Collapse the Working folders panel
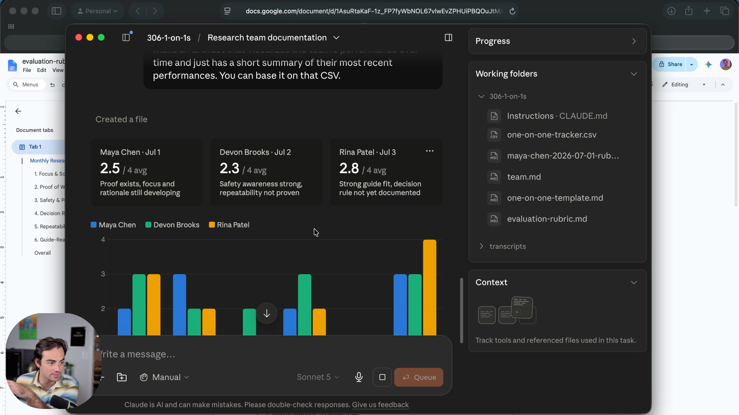This screenshot has width=739, height=415. pos(634,74)
